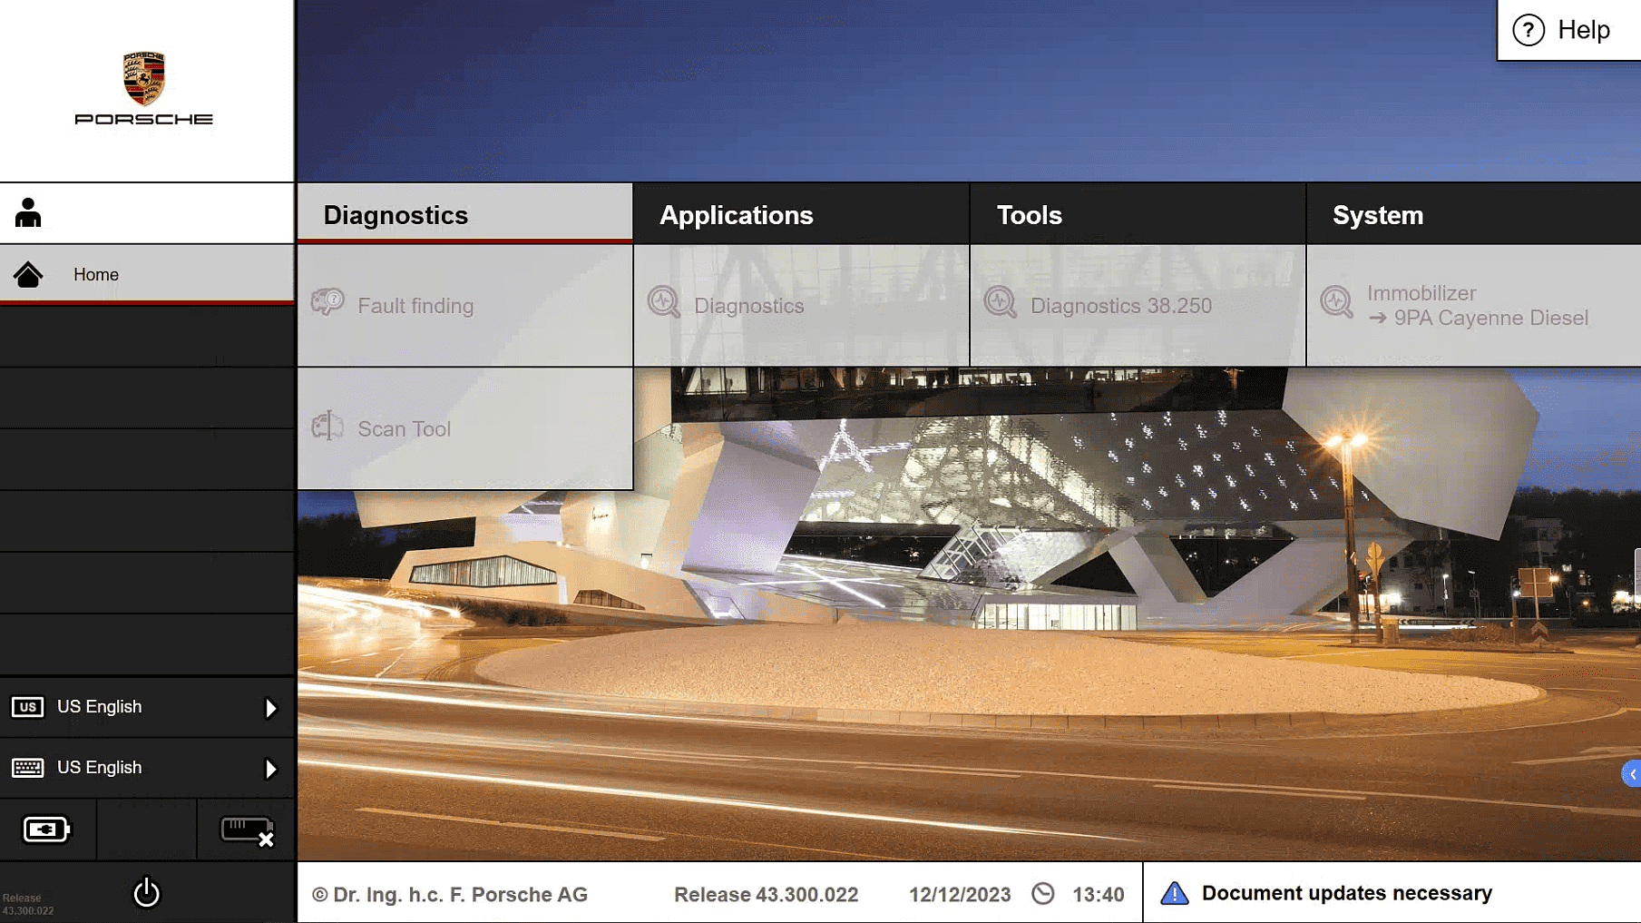Click the keyboard layout icon
This screenshot has height=923, width=1641.
[27, 768]
